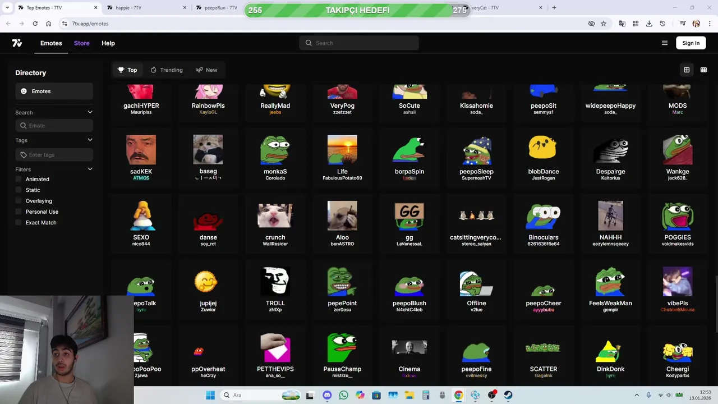Open the FeelsWeakMan emote
718x404 pixels.
610,289
